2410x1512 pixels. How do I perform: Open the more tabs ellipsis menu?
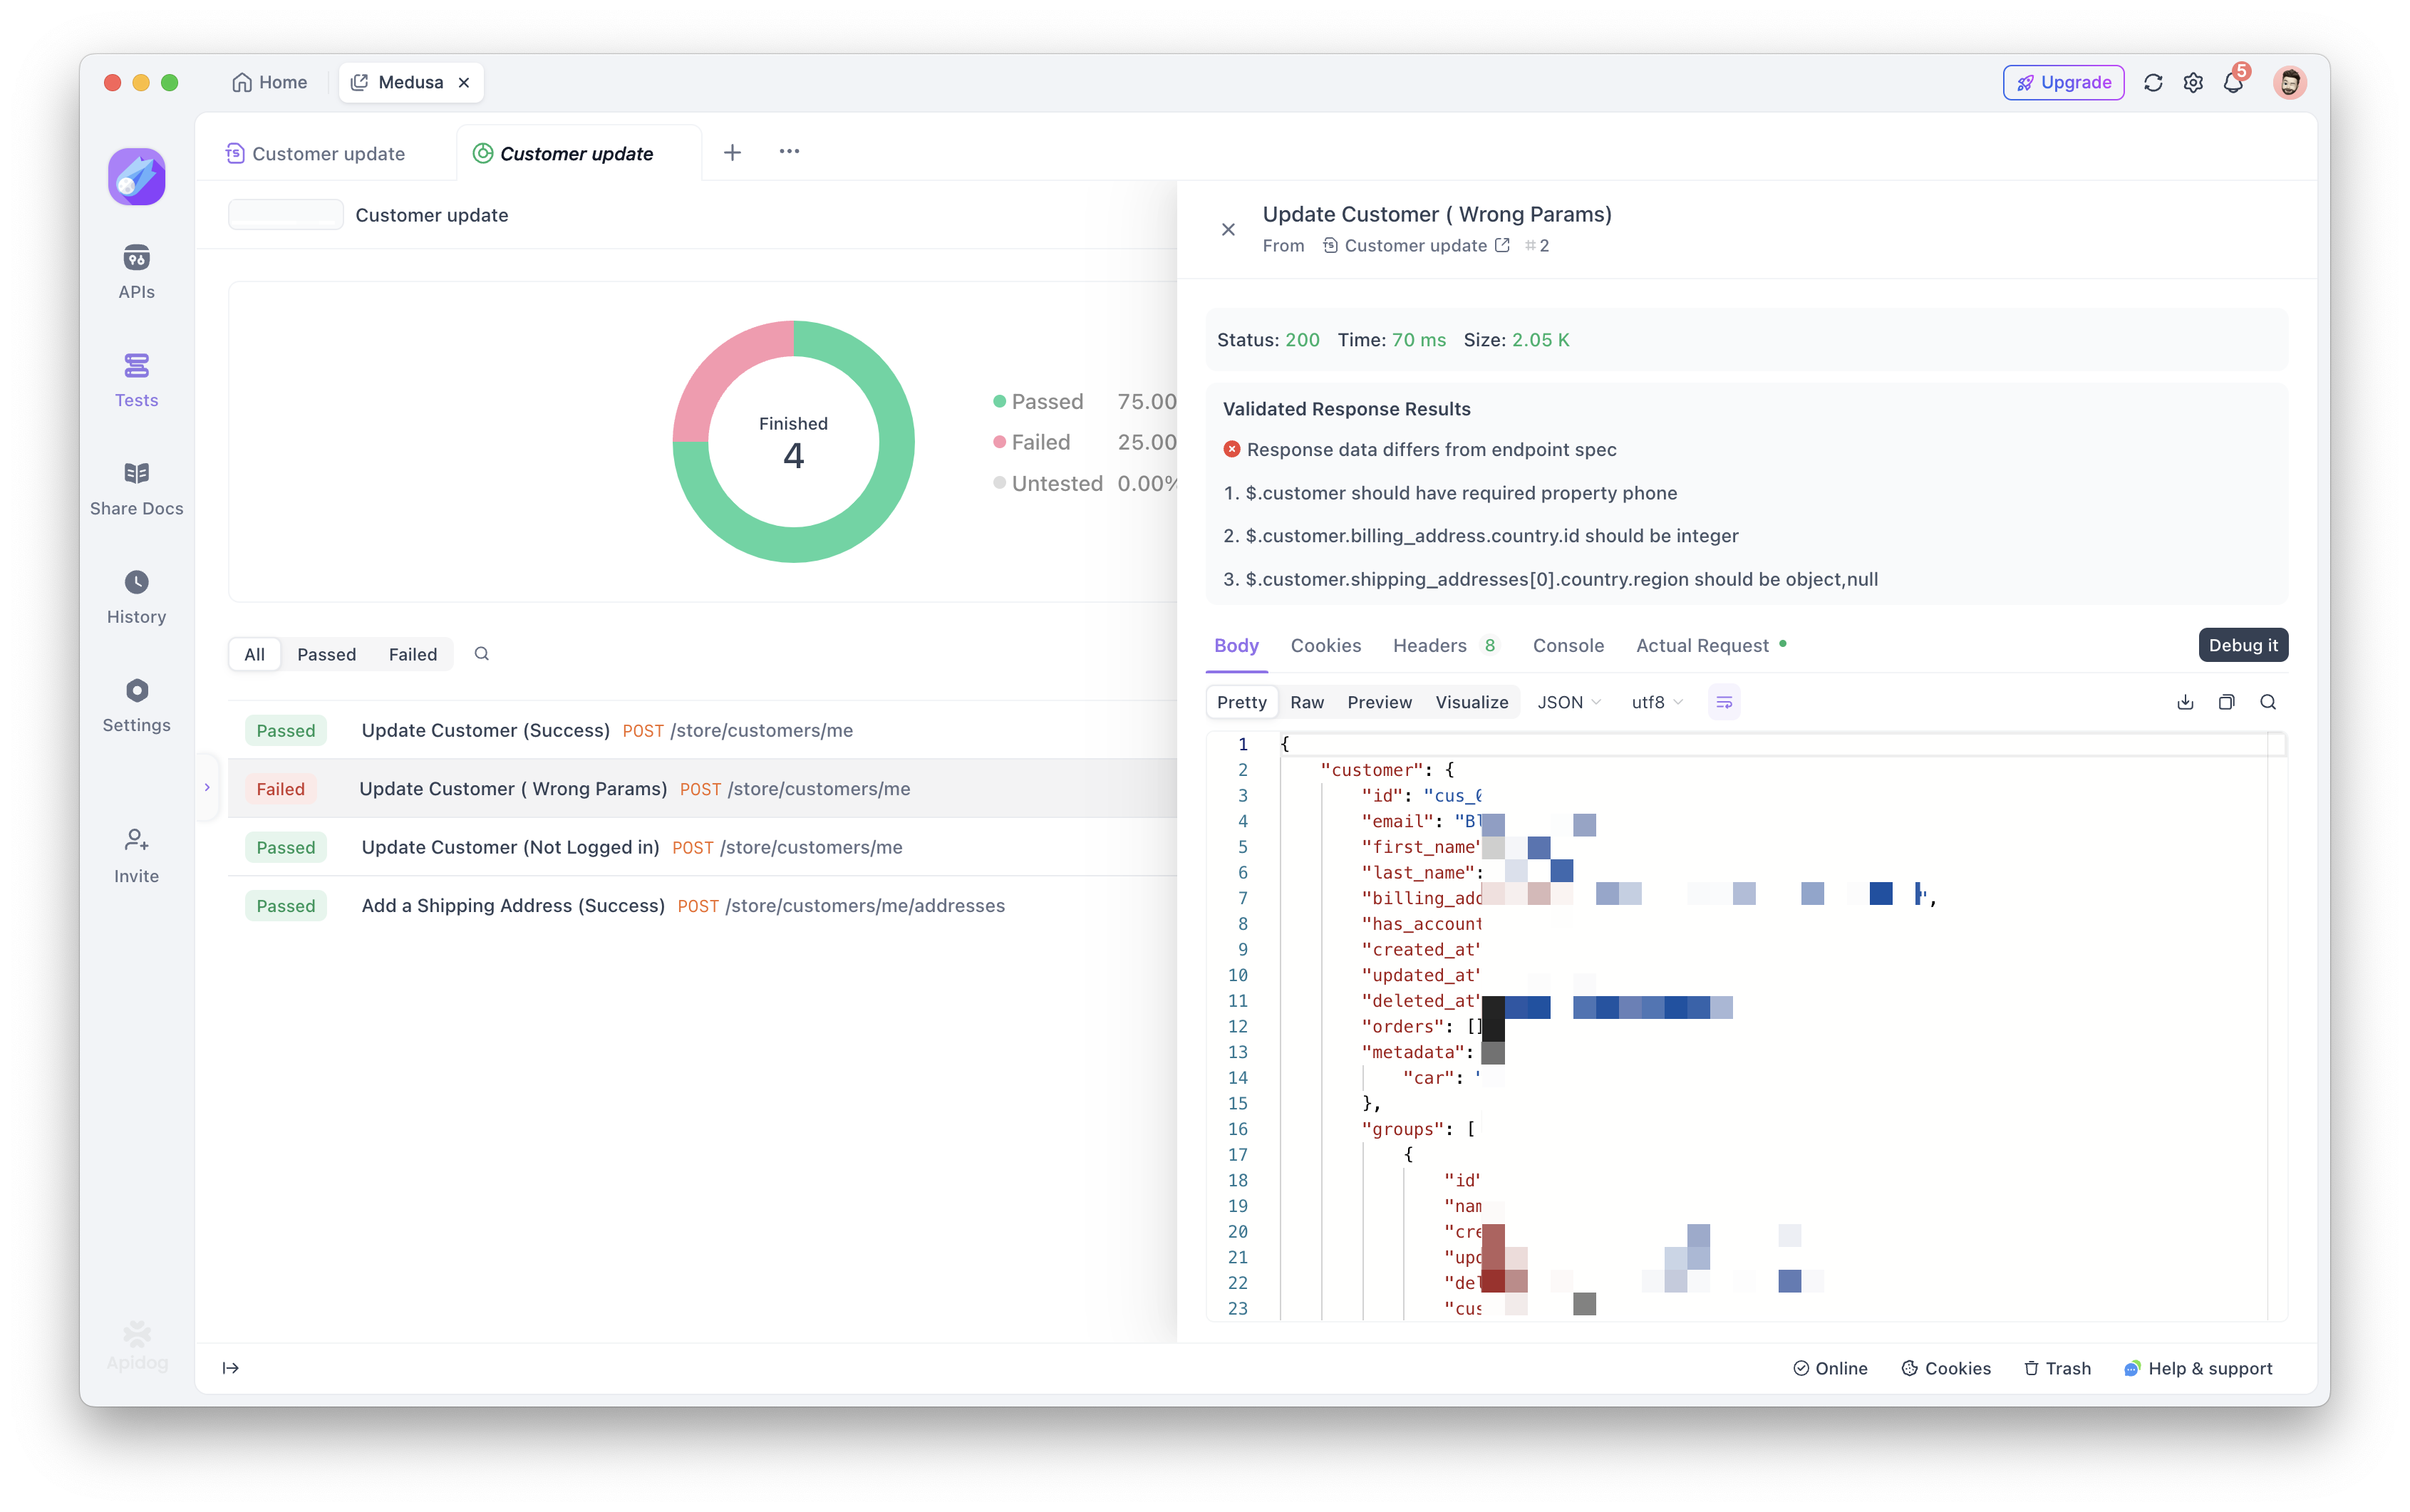789,152
